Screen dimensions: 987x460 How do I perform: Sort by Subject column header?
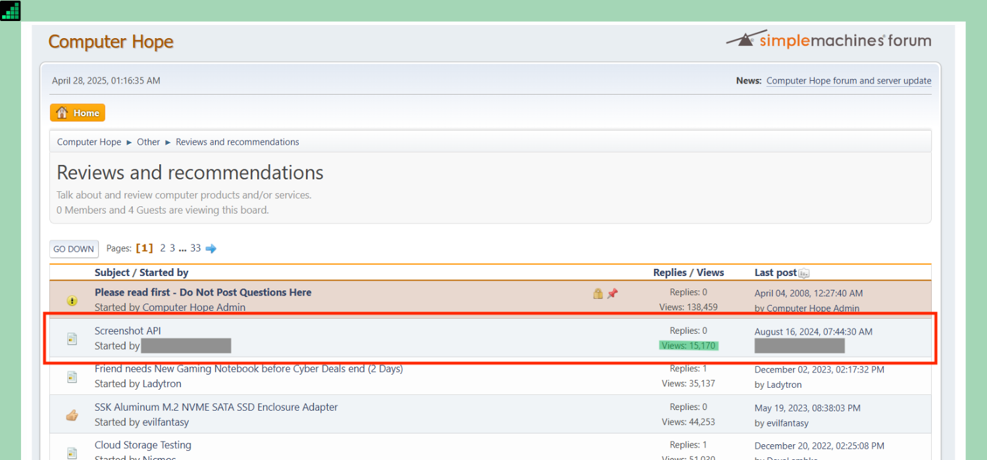(x=113, y=273)
